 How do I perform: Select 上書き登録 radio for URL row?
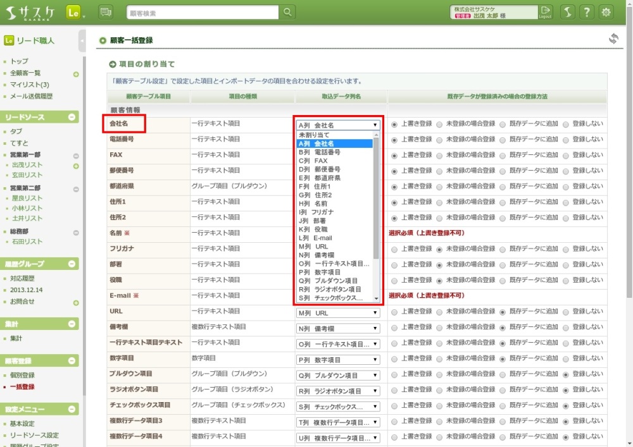point(395,312)
